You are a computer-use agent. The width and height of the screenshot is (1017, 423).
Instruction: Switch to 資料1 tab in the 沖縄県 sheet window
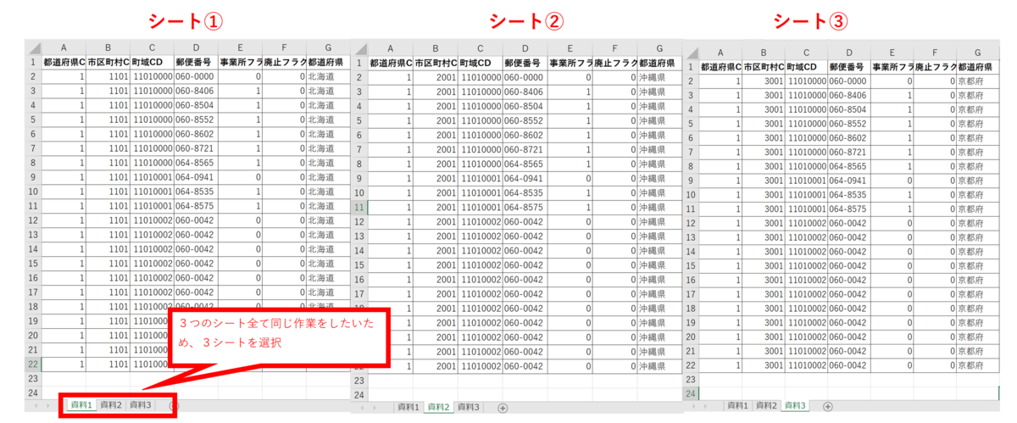pyautogui.click(x=409, y=408)
